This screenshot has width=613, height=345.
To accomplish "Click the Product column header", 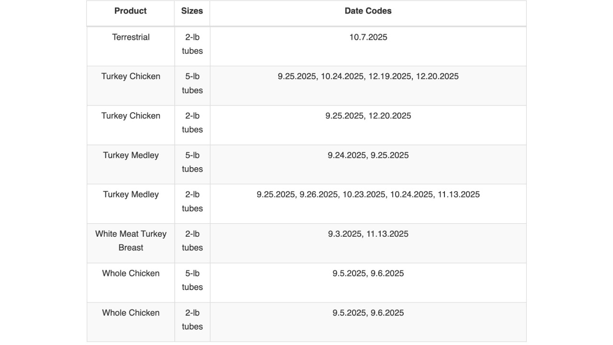I will point(130,11).
